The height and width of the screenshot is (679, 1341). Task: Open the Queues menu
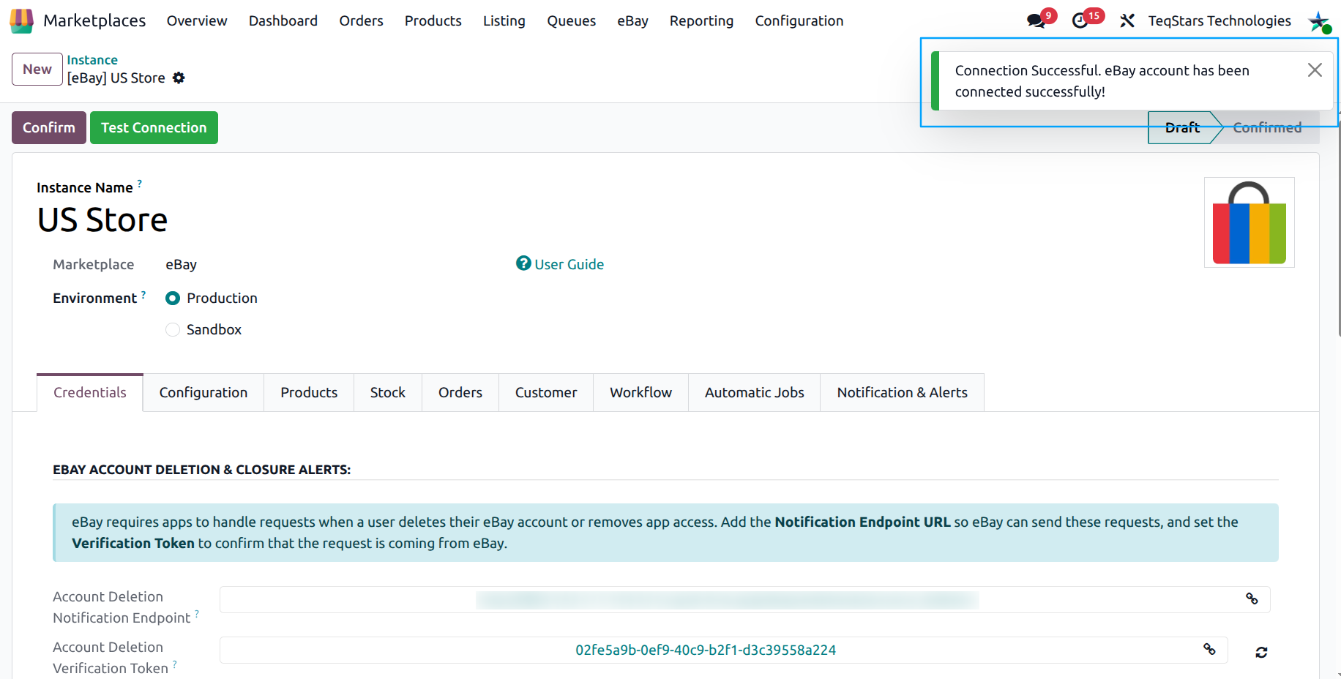pos(571,20)
